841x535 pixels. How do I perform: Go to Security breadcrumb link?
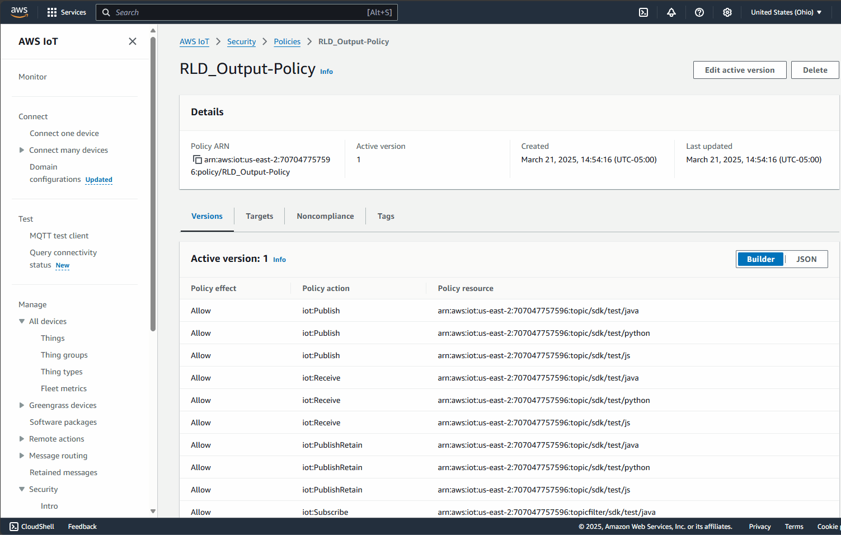tap(241, 41)
